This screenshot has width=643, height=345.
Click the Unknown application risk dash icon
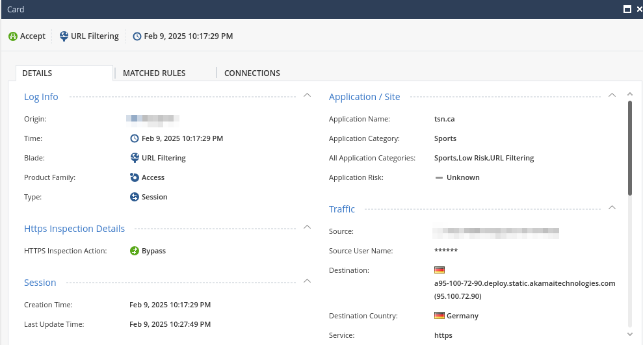[x=439, y=178]
